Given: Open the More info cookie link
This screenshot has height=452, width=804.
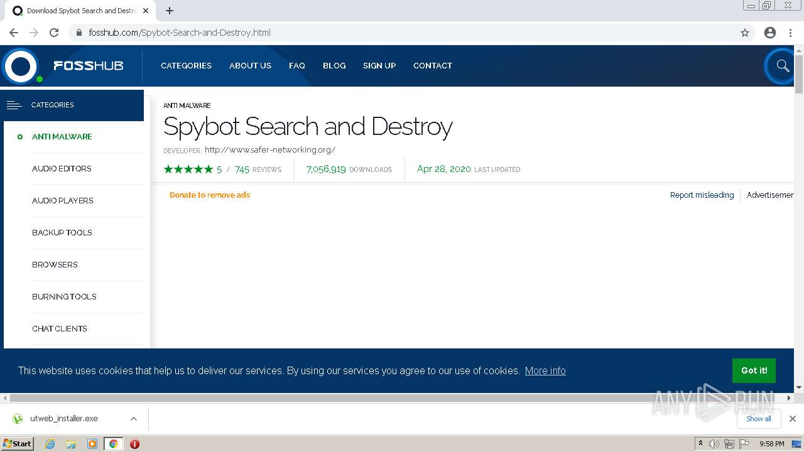Looking at the screenshot, I should [545, 370].
